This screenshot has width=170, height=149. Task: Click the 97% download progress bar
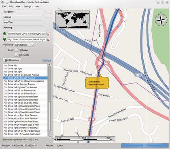point(144,145)
